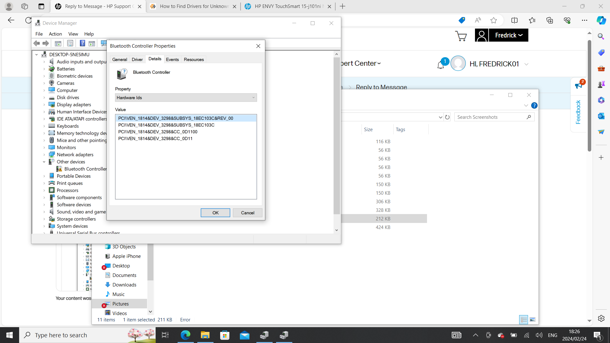Open the Action menu in Device Manager
The image size is (610, 343).
[55, 34]
